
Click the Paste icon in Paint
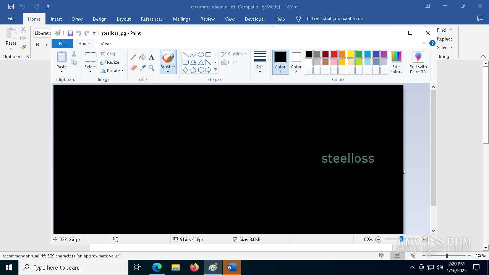click(x=62, y=57)
